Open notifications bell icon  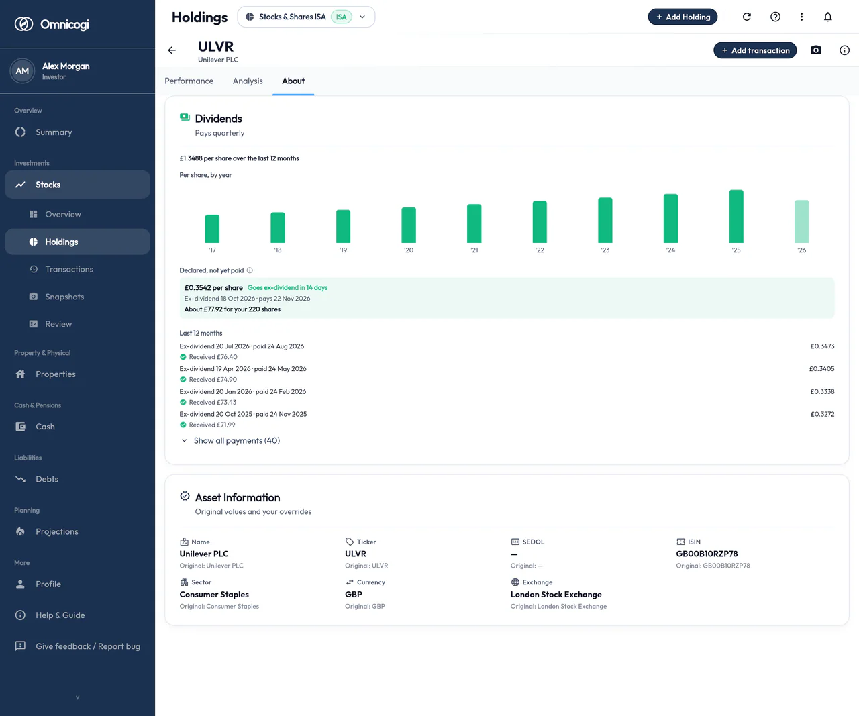pos(827,17)
